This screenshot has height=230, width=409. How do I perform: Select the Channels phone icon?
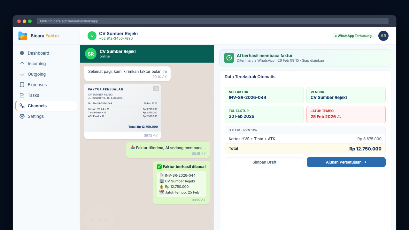(22, 106)
